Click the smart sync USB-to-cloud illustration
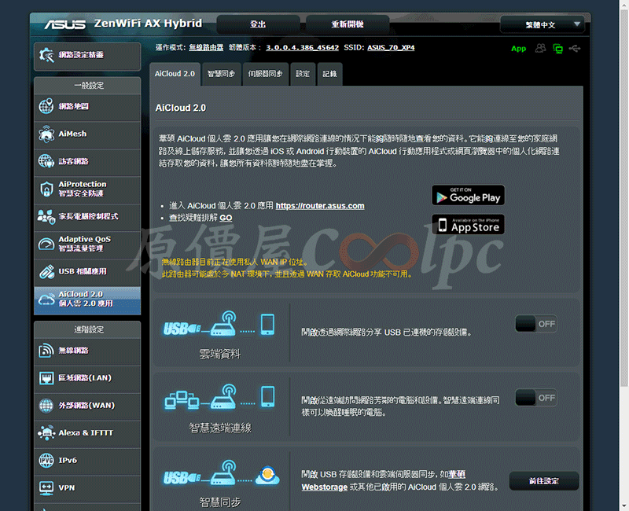Image resolution: width=629 pixels, height=511 pixels. click(221, 473)
